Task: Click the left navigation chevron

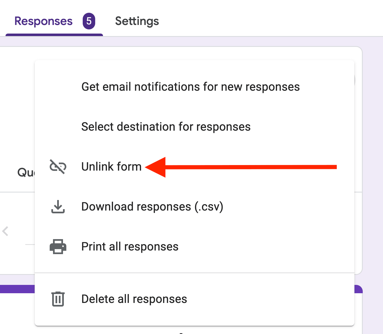Action: pos(5,231)
